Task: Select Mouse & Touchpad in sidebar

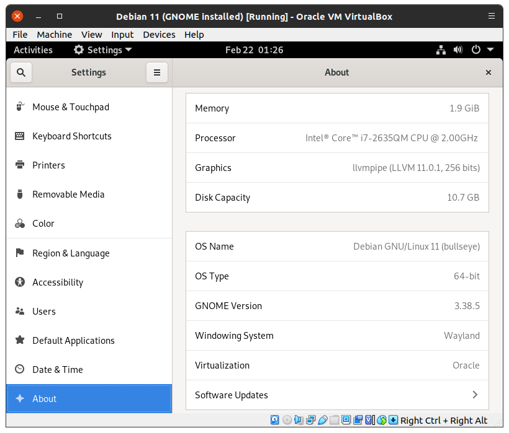Action: [71, 107]
